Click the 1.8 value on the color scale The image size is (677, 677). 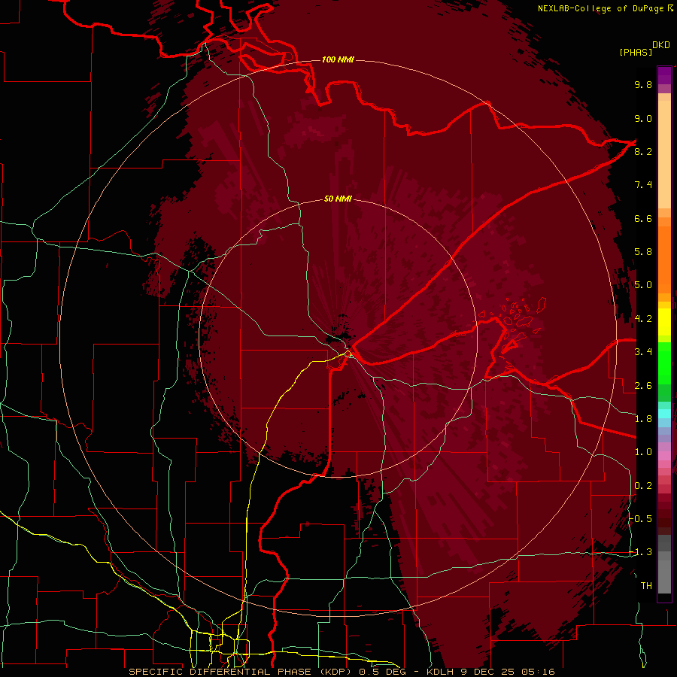pyautogui.click(x=643, y=419)
